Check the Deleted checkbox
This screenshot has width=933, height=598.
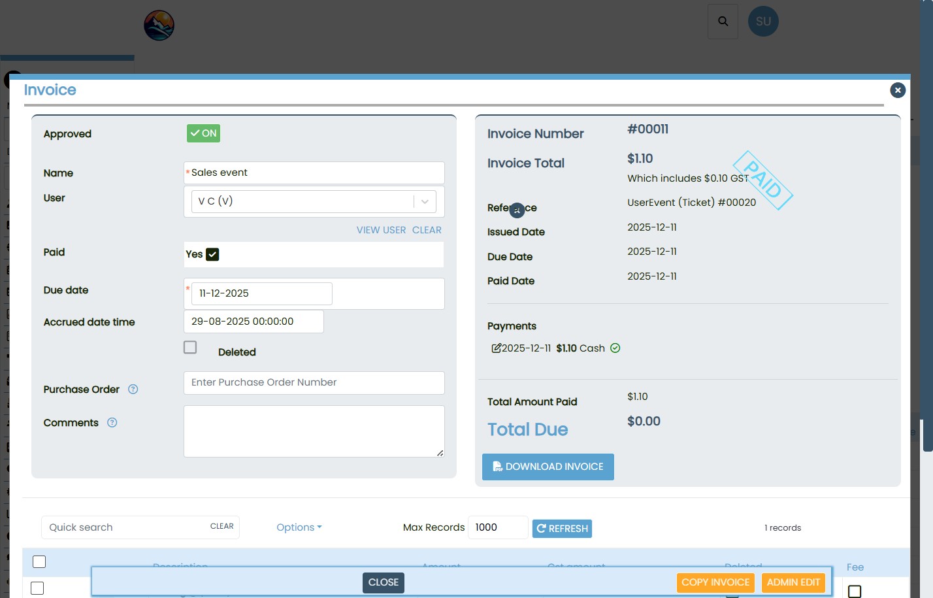pyautogui.click(x=190, y=347)
